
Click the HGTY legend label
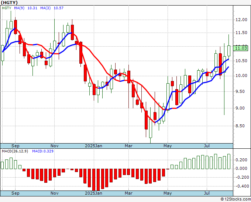tap(7, 8)
